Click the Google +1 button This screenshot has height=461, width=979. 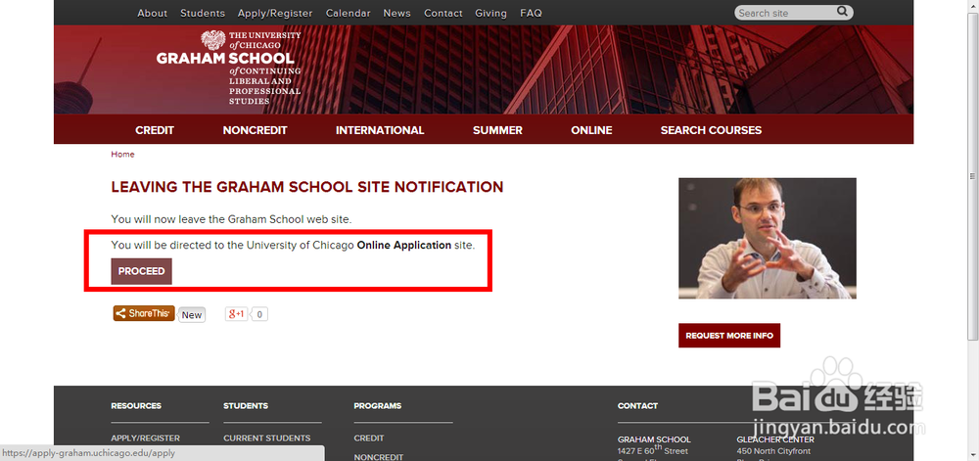237,314
